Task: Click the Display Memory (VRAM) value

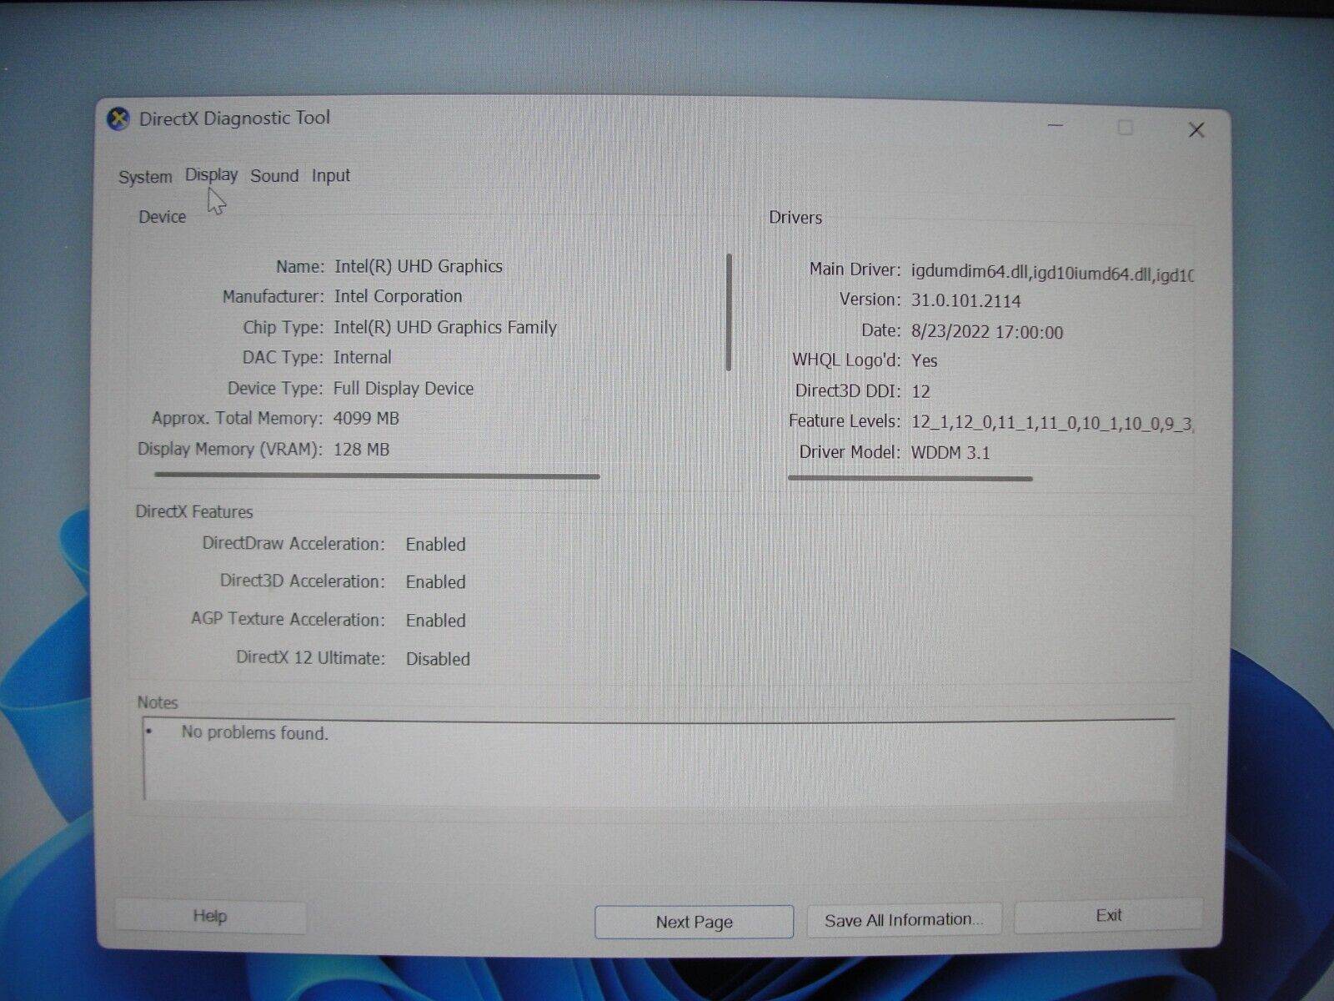Action: point(362,449)
